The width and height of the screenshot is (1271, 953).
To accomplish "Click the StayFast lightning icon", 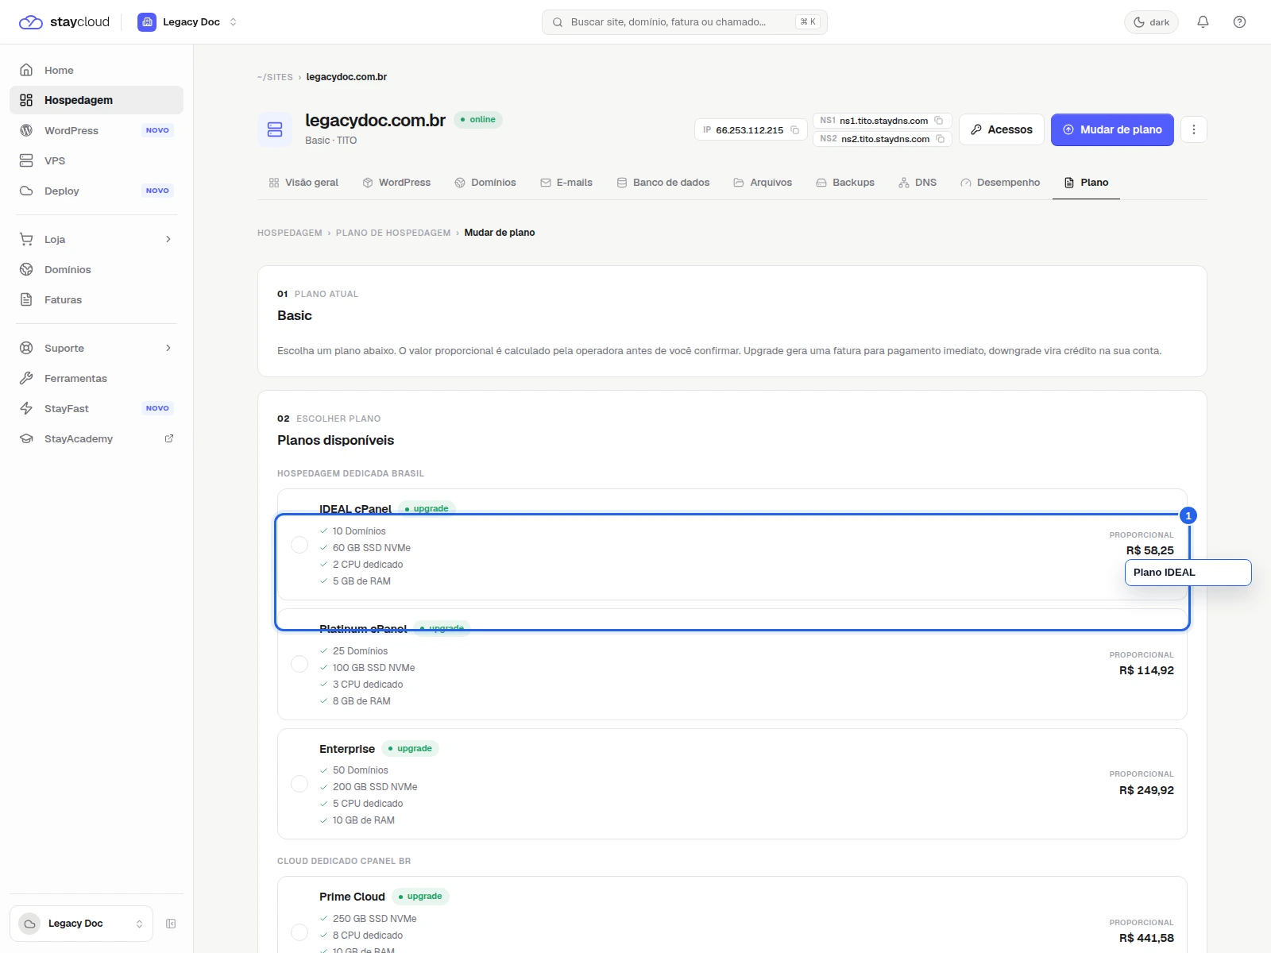I will tap(26, 408).
